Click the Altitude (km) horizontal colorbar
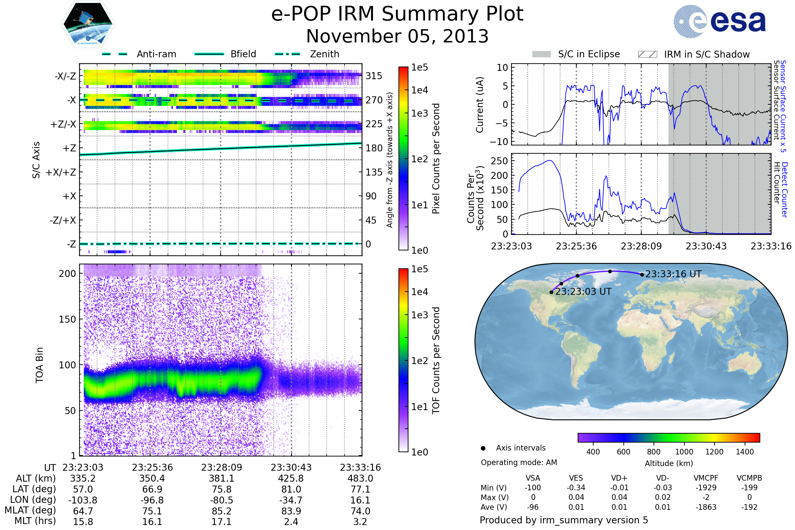The height and width of the screenshot is (530, 795). pos(668,437)
